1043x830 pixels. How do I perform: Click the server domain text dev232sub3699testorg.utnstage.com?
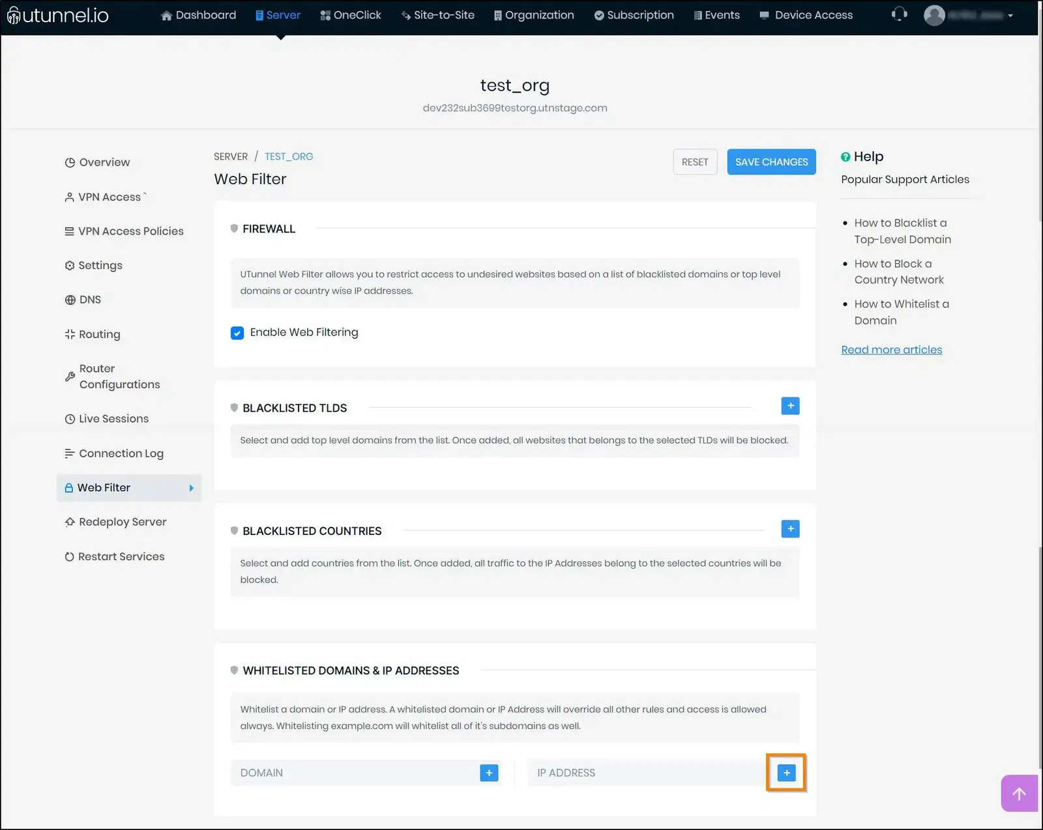click(515, 108)
